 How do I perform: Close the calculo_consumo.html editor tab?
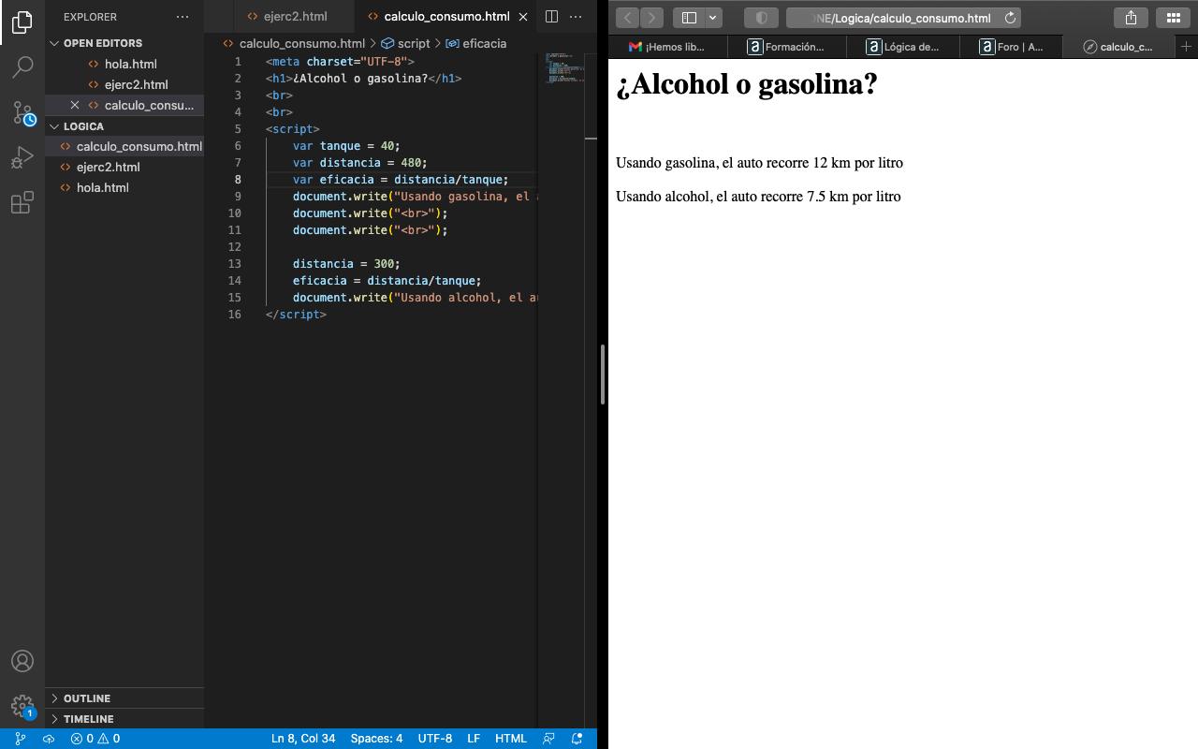coord(523,17)
